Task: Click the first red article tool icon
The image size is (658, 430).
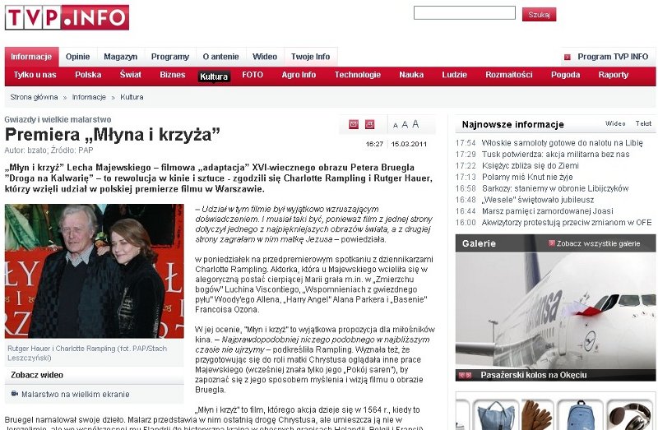Action: click(354, 124)
